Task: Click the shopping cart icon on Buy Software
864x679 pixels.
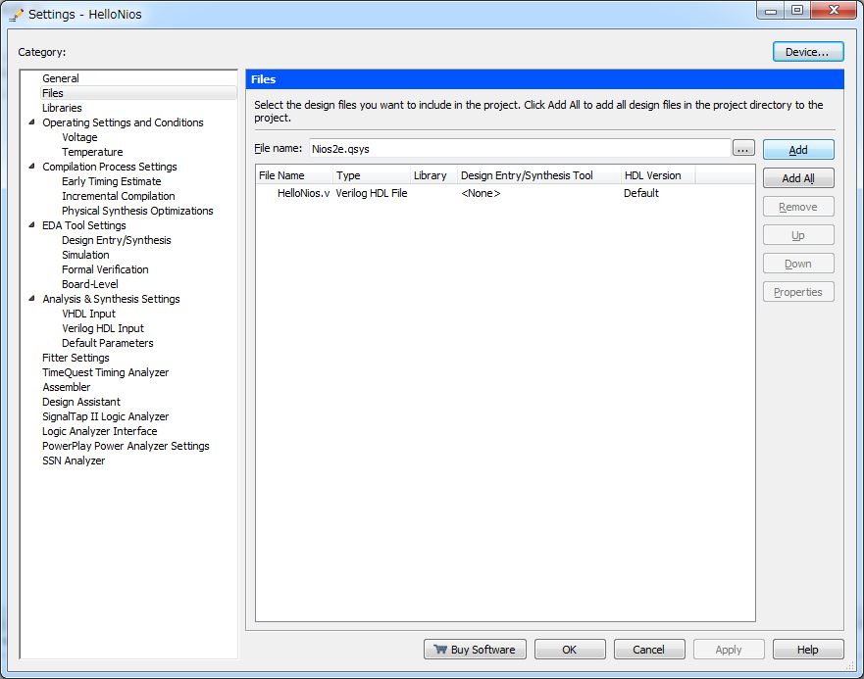Action: point(440,650)
